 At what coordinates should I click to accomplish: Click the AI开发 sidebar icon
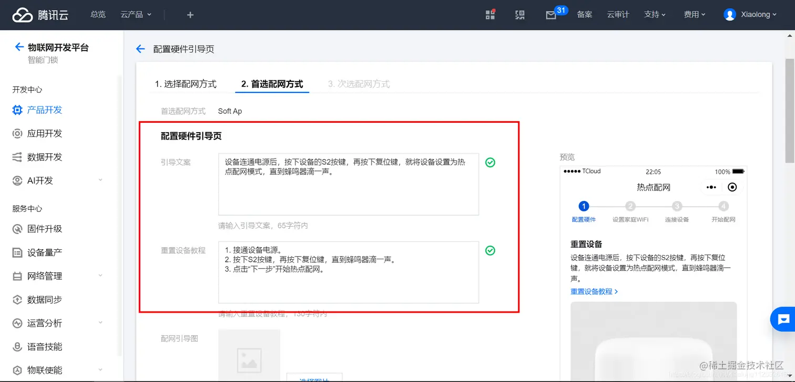pyautogui.click(x=17, y=181)
